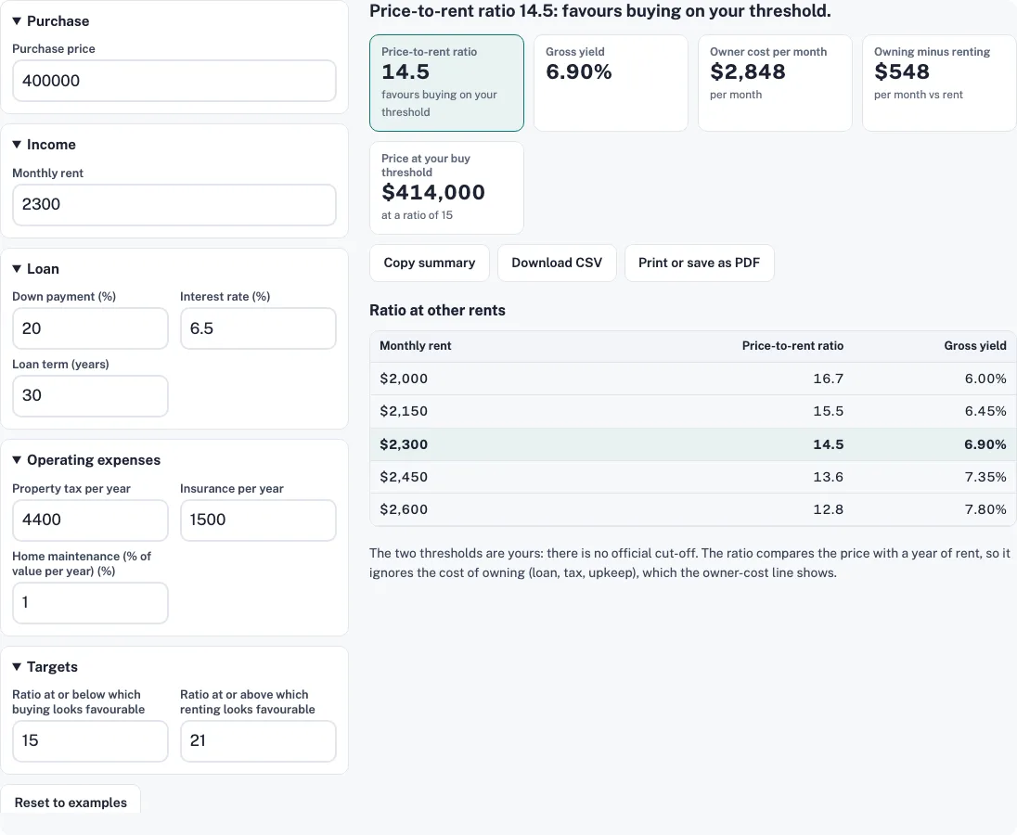This screenshot has width=1017, height=835.
Task: Select the Owner cost per month card
Action: point(775,83)
